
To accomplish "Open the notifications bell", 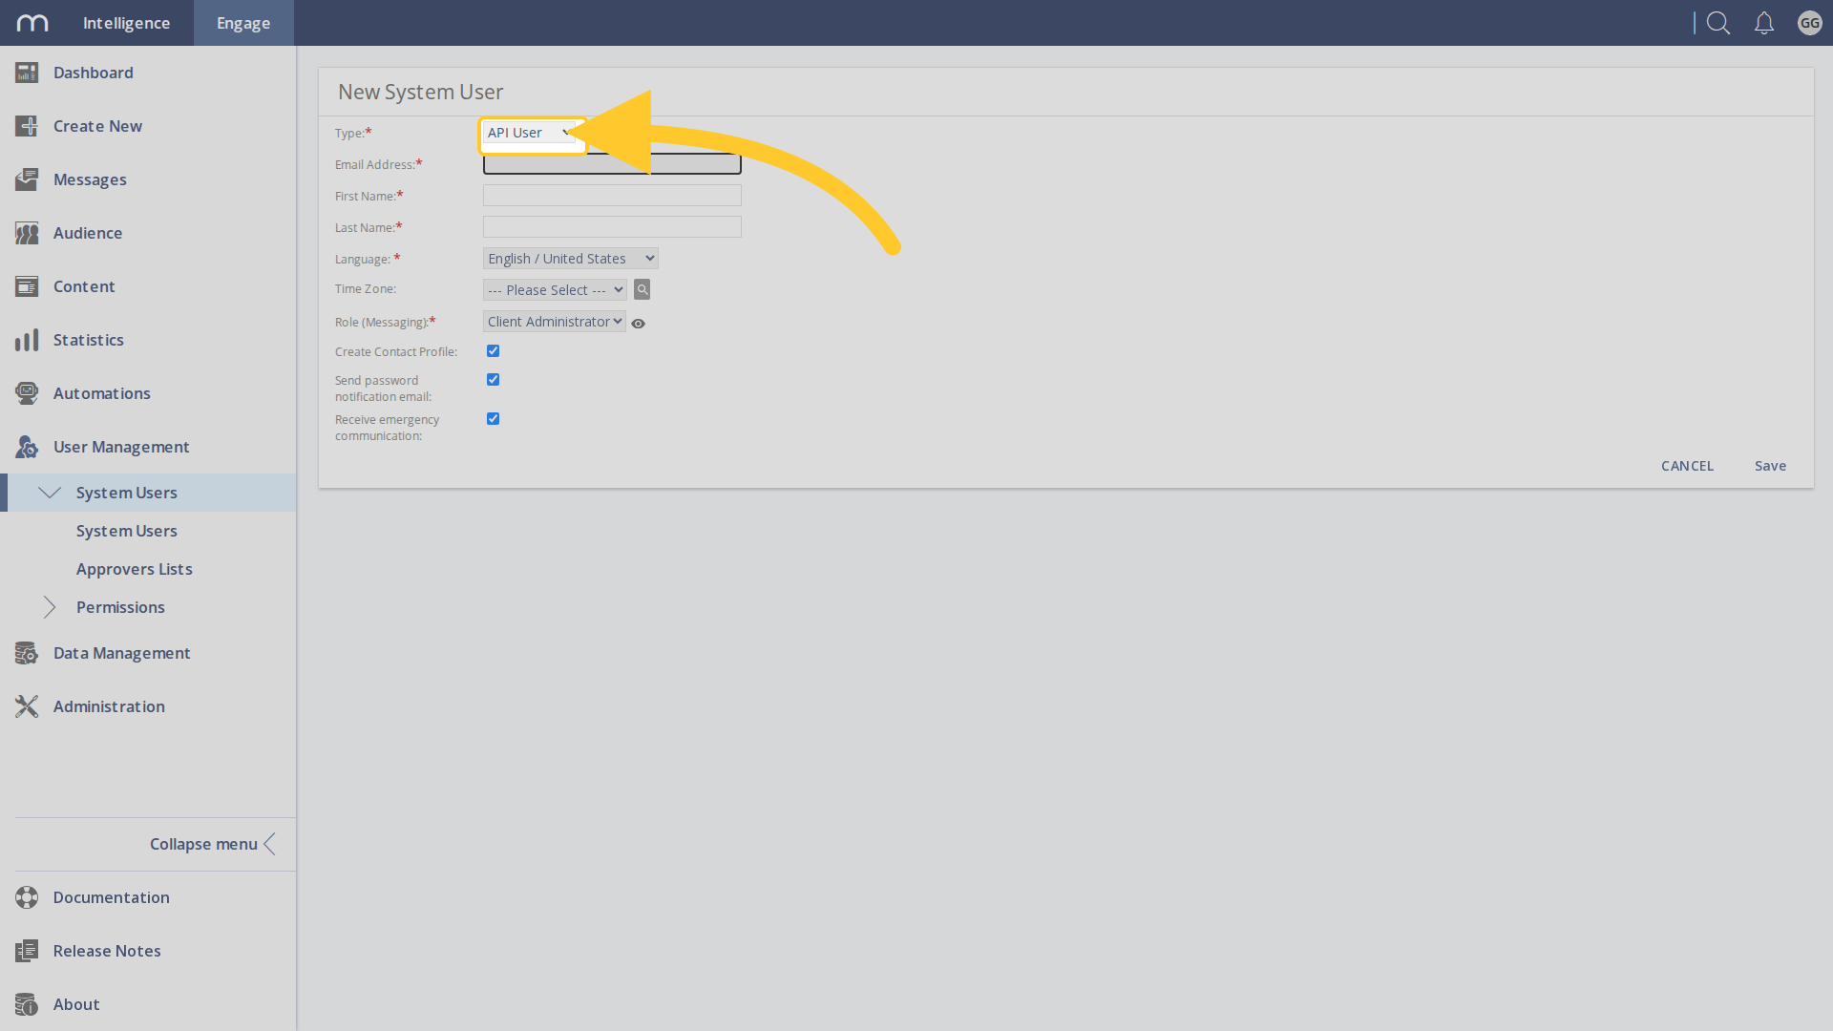I will point(1764,23).
